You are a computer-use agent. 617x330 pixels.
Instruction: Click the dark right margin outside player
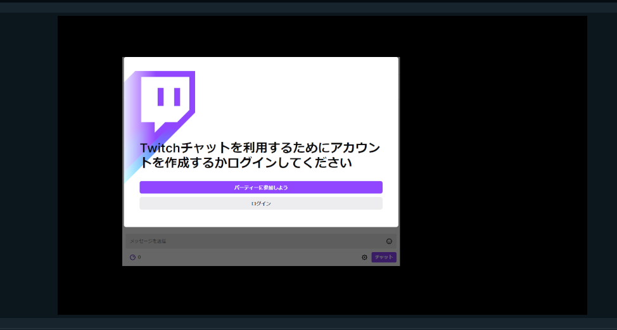point(602,165)
